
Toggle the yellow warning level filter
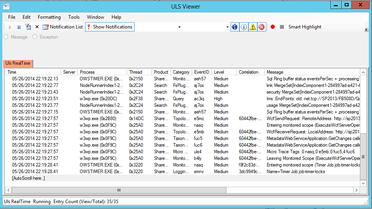tap(253, 27)
